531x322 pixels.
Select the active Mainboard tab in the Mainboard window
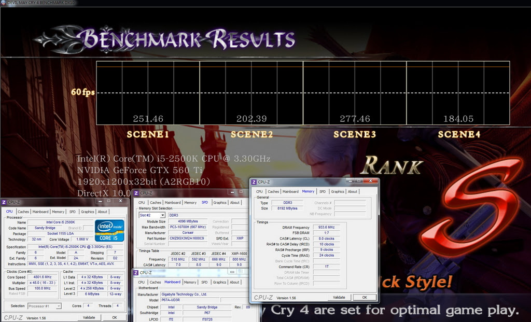click(x=172, y=282)
